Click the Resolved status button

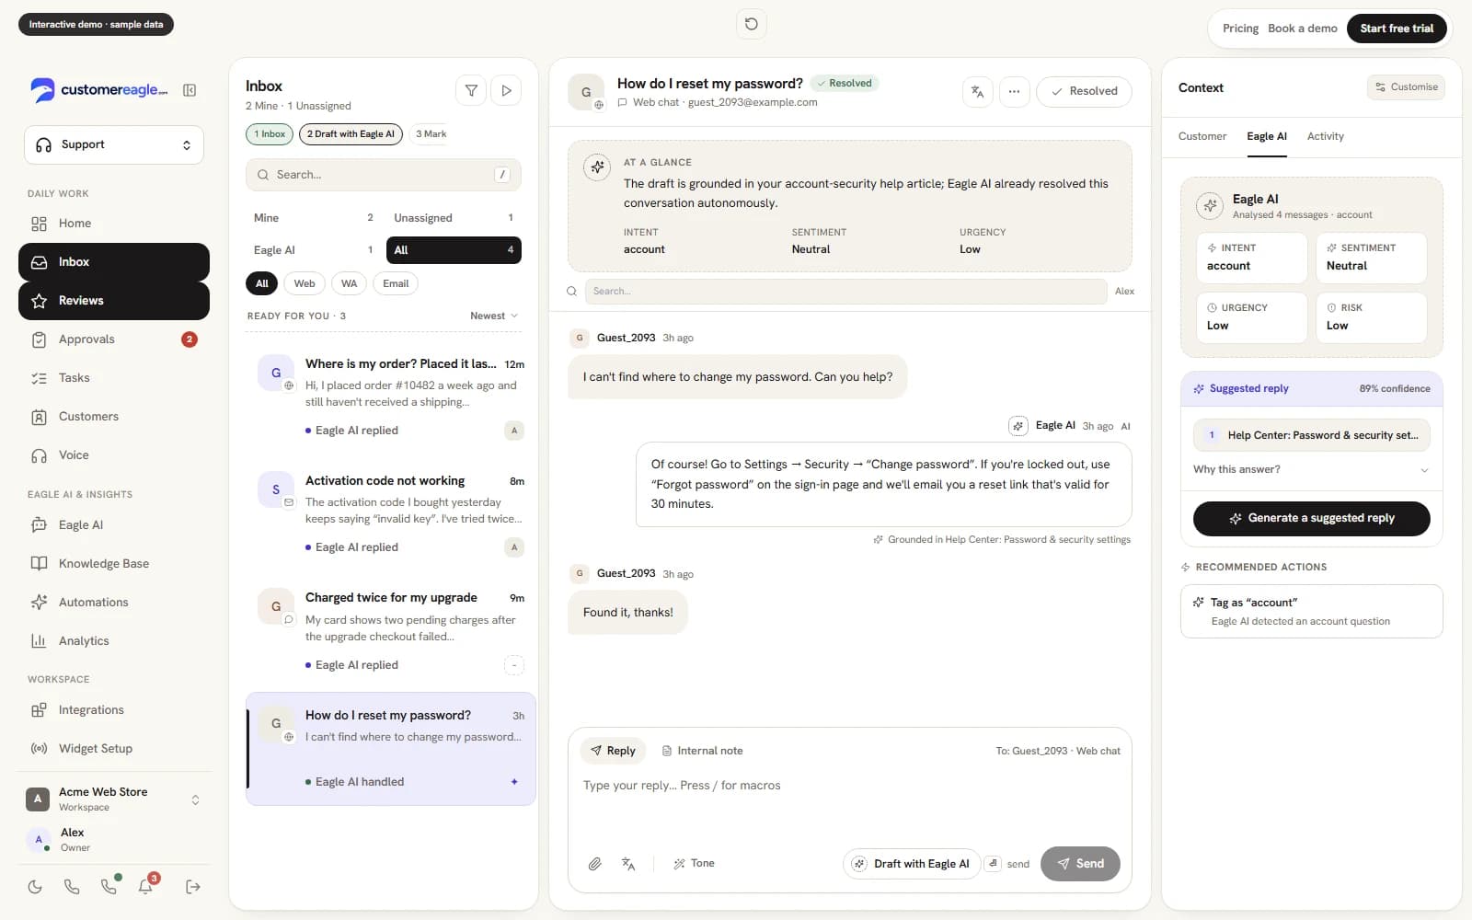click(x=1084, y=91)
